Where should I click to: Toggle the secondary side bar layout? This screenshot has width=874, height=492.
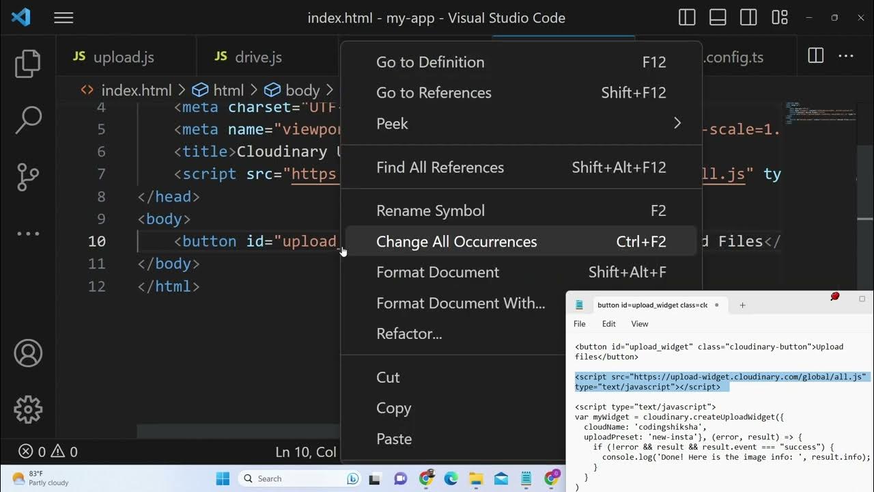pos(748,18)
